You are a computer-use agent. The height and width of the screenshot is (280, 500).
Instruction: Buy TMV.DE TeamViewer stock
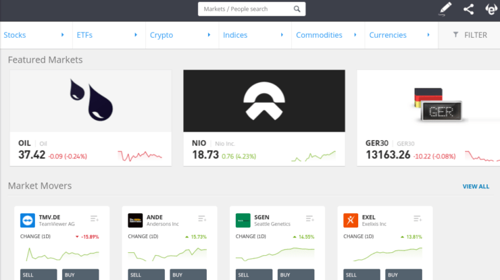(80, 275)
